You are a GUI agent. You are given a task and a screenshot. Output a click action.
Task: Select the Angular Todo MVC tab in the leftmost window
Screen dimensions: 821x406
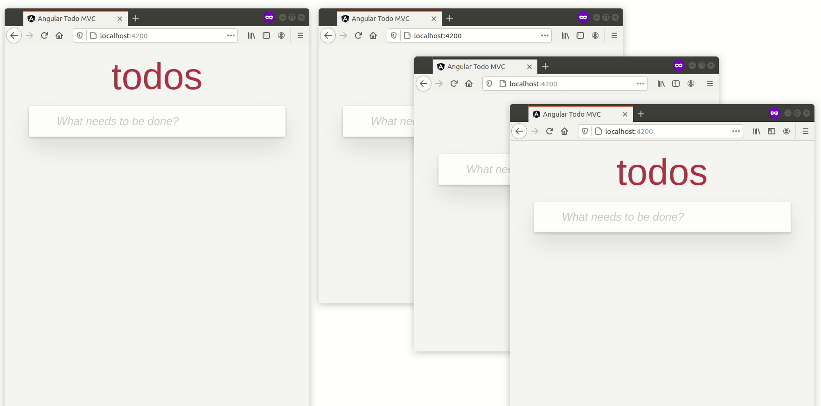(x=67, y=19)
